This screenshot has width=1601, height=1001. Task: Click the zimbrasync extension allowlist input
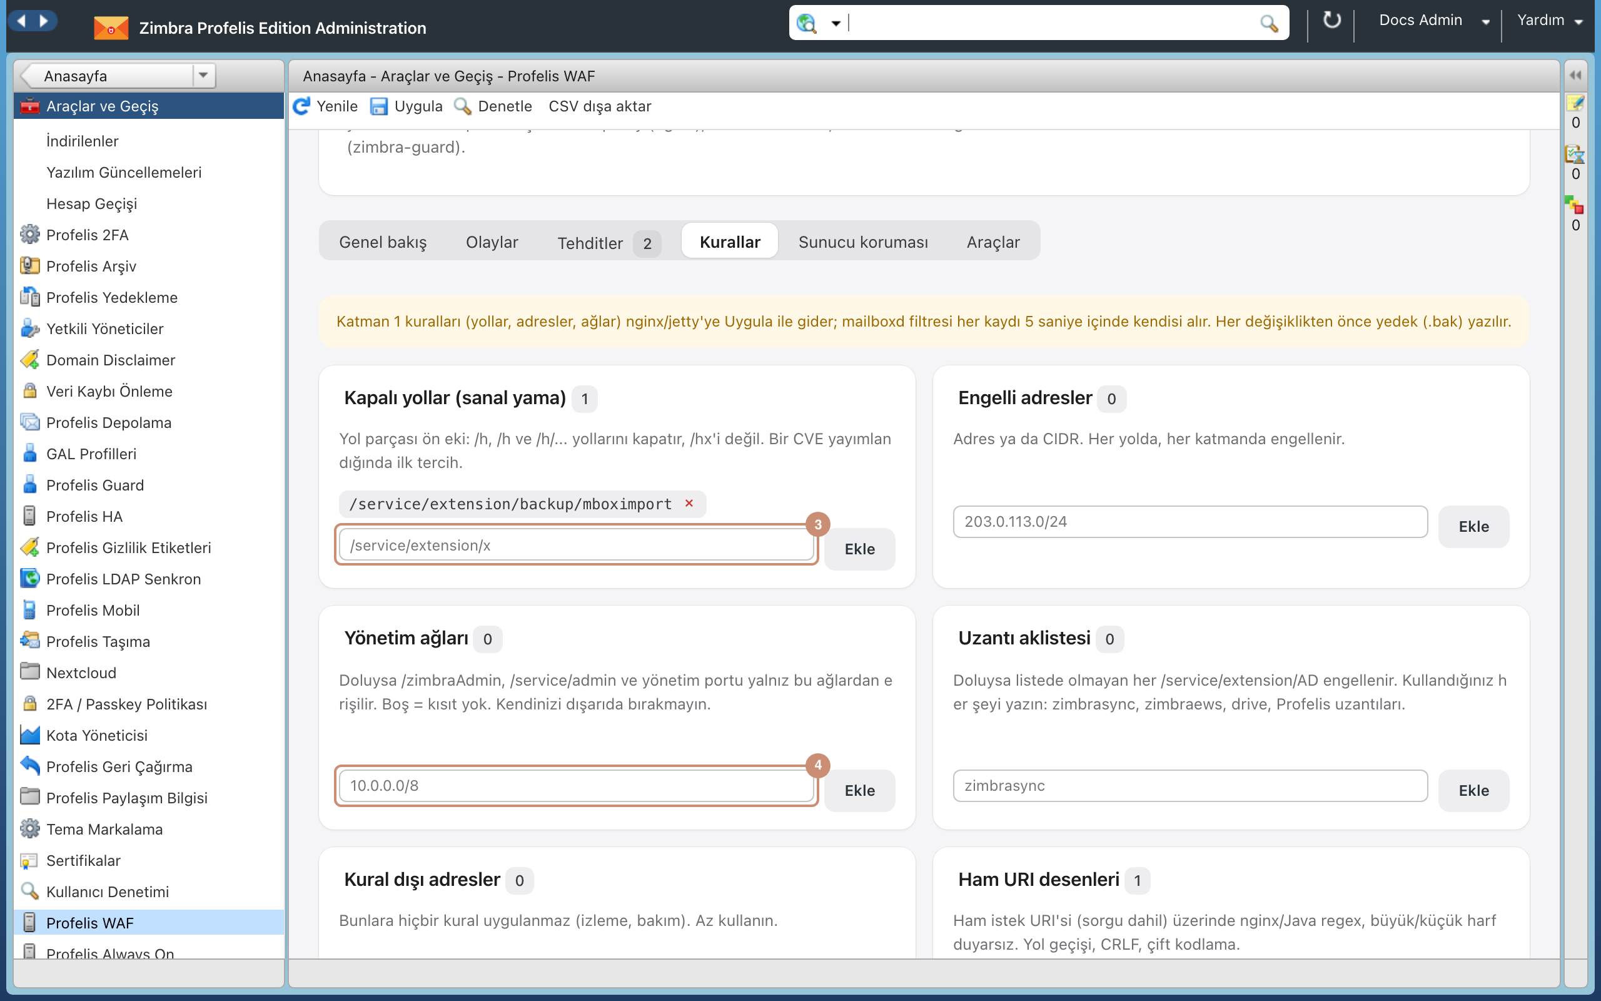(x=1190, y=786)
